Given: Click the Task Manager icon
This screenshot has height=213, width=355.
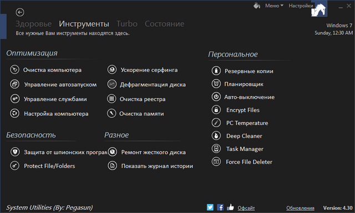Looking at the screenshot, I should click(x=216, y=149).
